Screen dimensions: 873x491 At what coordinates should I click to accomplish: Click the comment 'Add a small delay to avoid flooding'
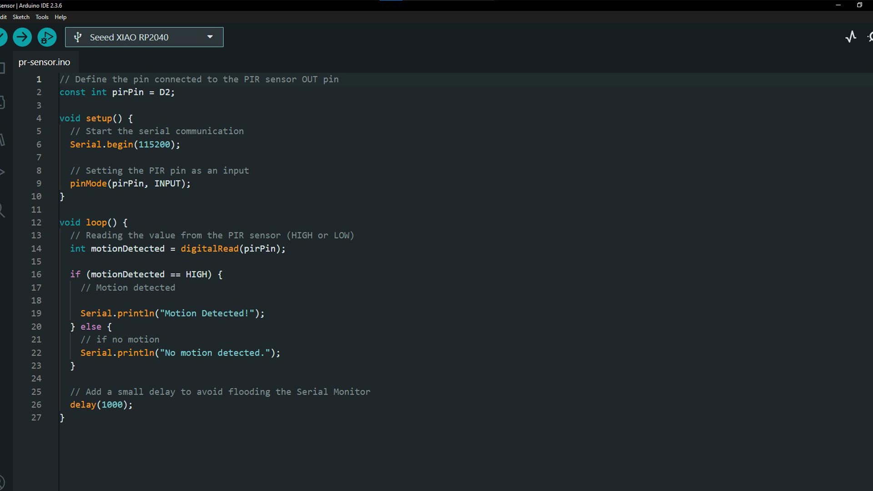click(178, 392)
